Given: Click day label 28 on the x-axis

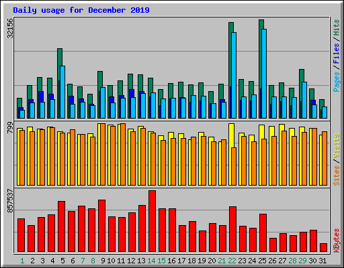Looking at the screenshot, I should 292,261.
